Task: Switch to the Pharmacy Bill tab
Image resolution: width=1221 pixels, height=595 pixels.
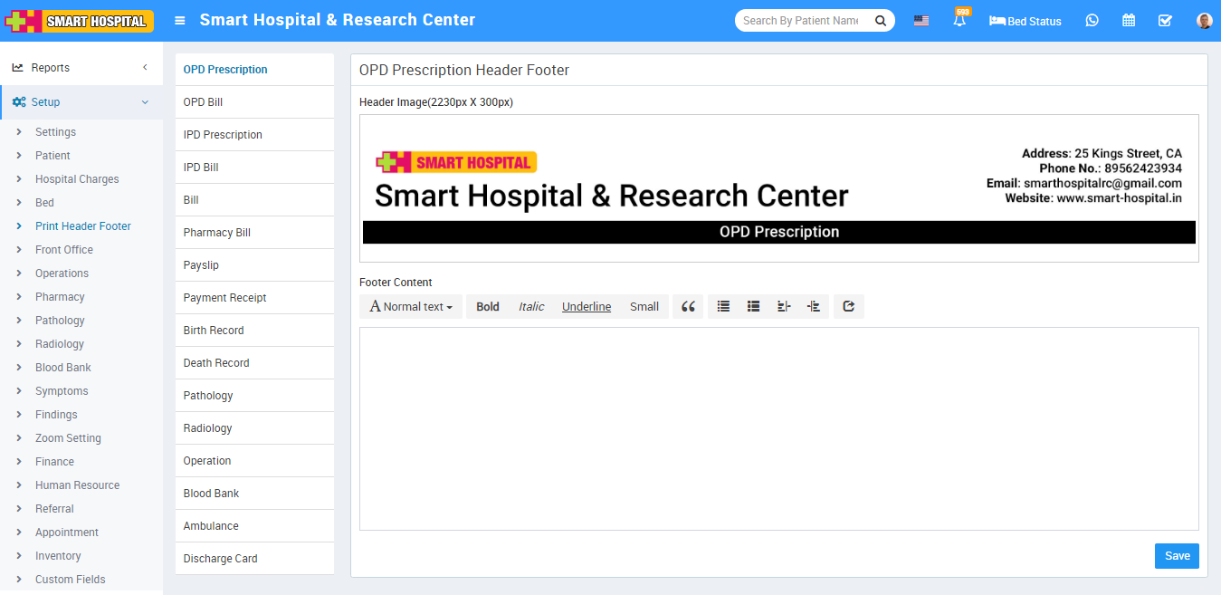Action: [217, 233]
